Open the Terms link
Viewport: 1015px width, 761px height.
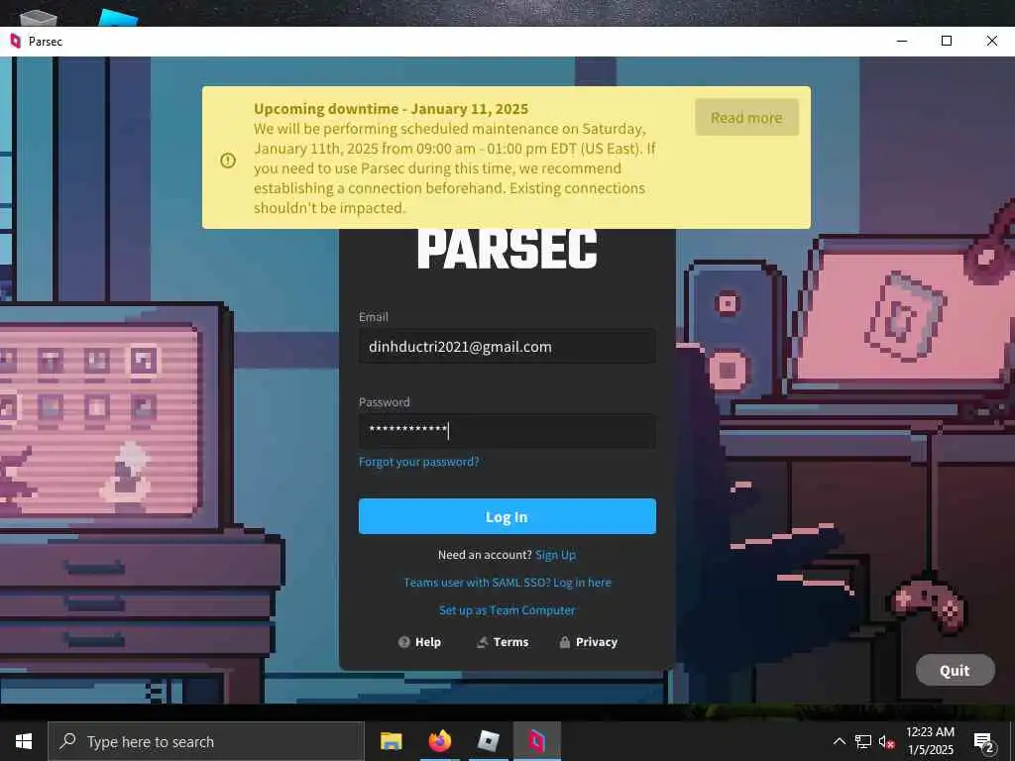[503, 642]
